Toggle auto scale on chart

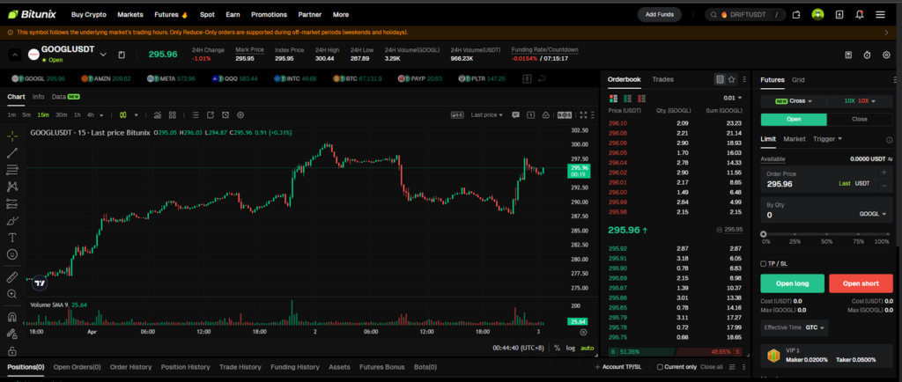[587, 348]
